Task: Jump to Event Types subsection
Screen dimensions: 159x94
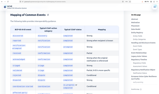Action: [137, 50]
